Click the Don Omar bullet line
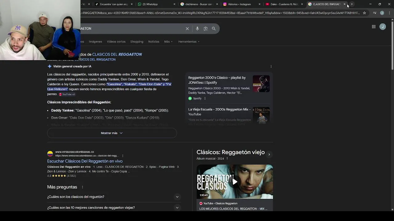This screenshot has width=394, height=221. click(105, 118)
